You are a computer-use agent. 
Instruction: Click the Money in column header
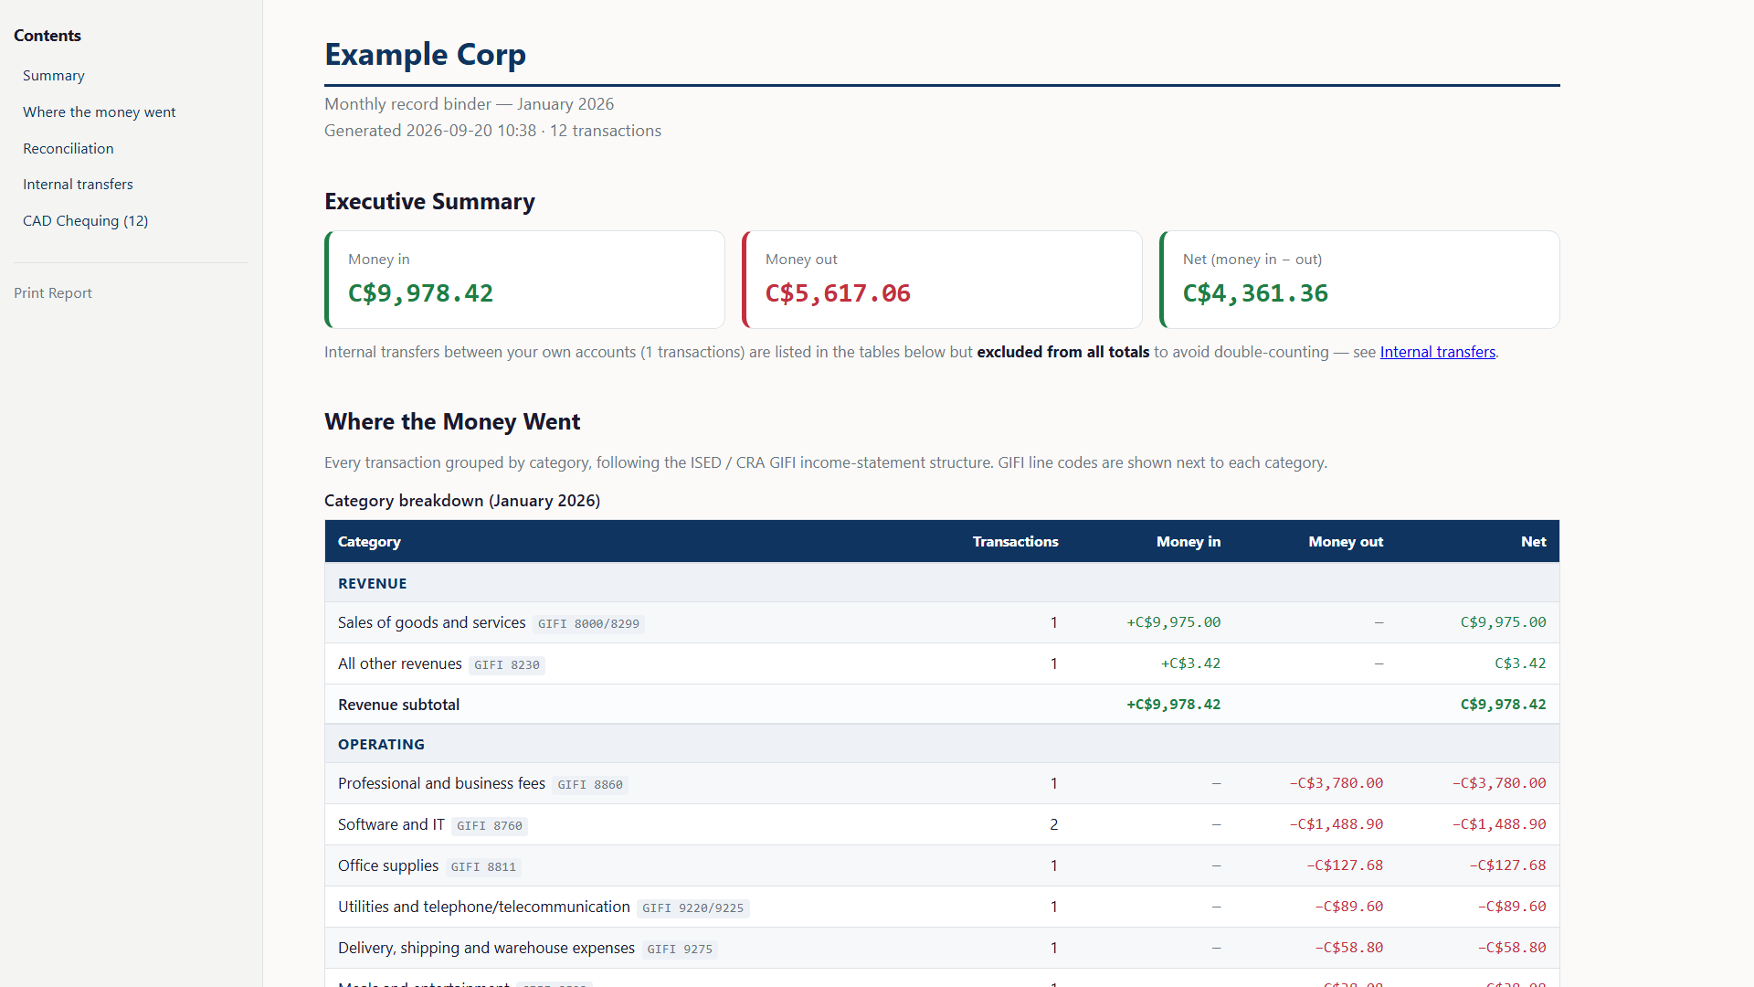1188,542
